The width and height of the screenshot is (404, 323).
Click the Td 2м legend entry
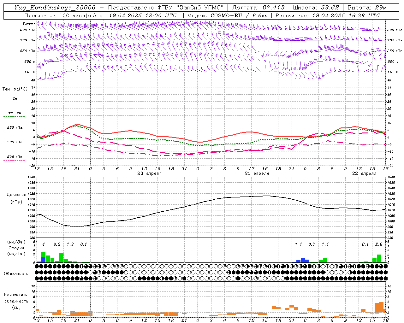tap(15, 113)
